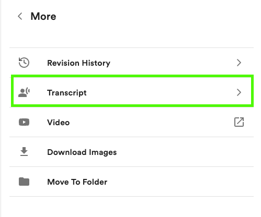Click blank space in the Move To Folder row
Screen dimensions: 261x217
tap(174, 182)
